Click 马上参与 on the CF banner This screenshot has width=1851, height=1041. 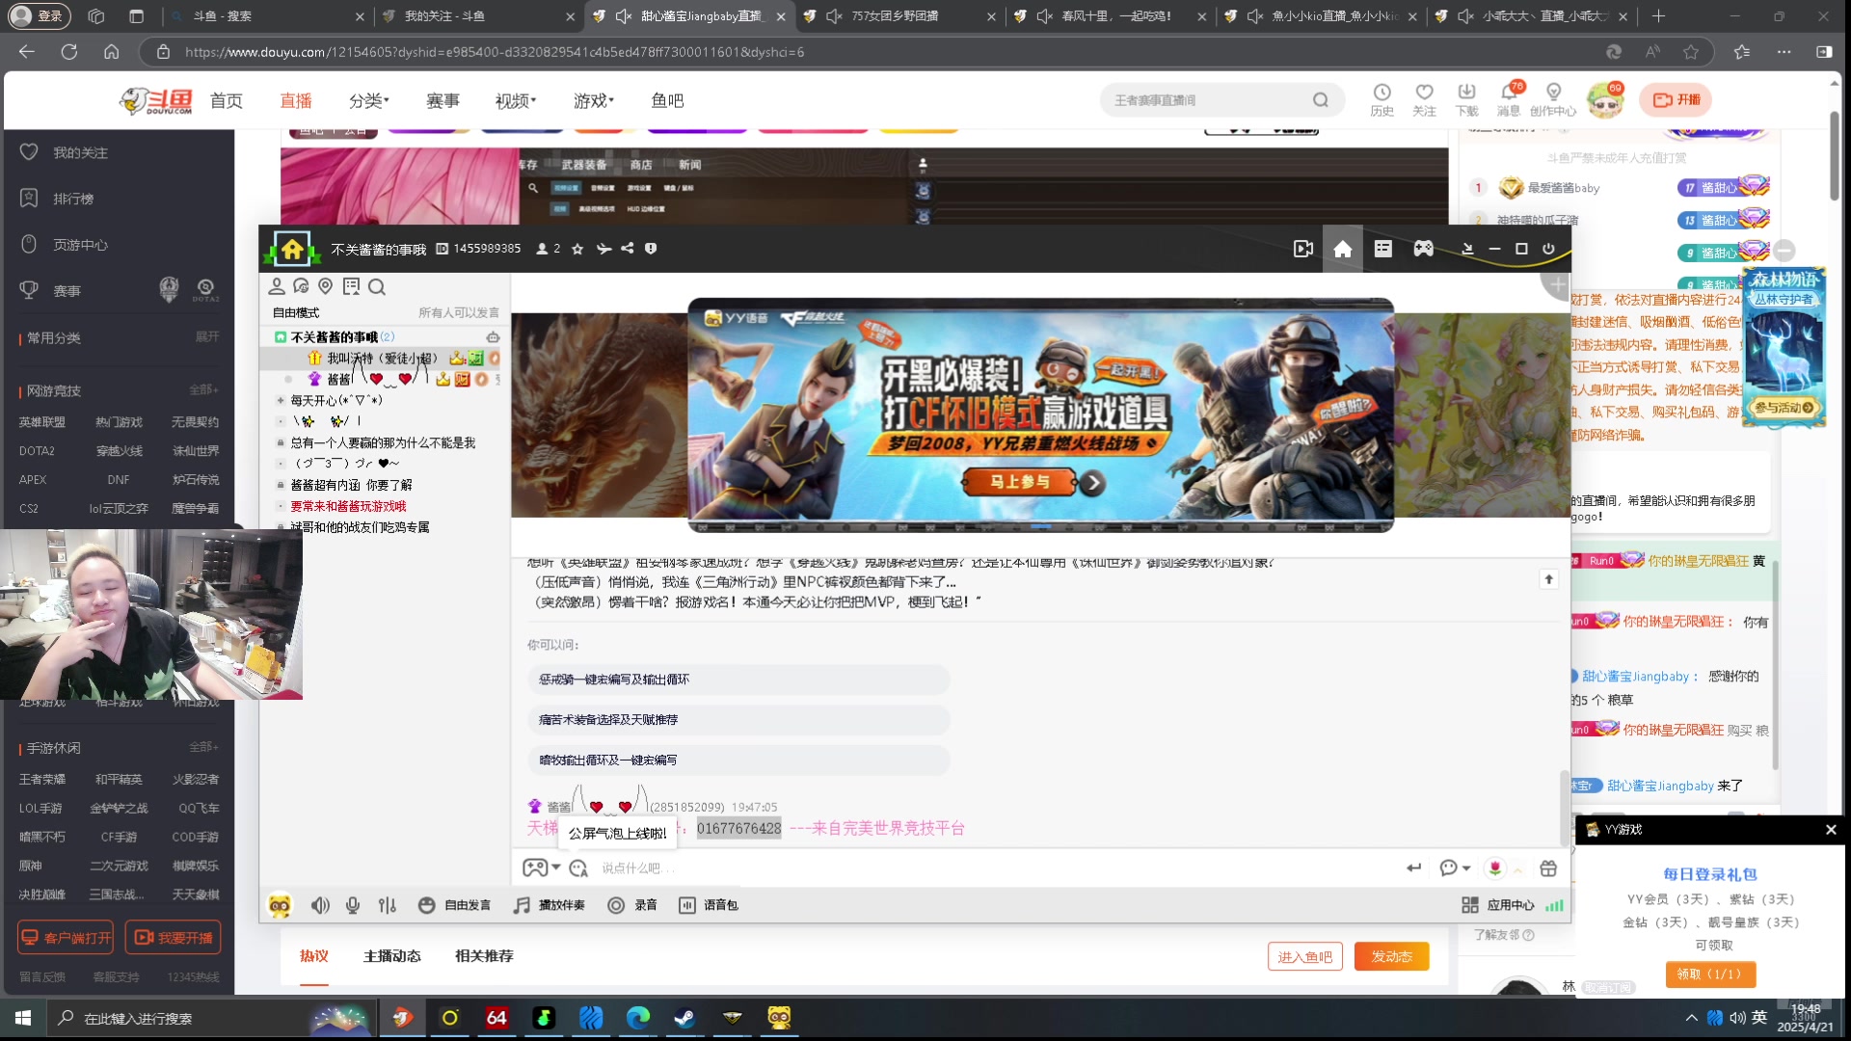[x=1020, y=482]
